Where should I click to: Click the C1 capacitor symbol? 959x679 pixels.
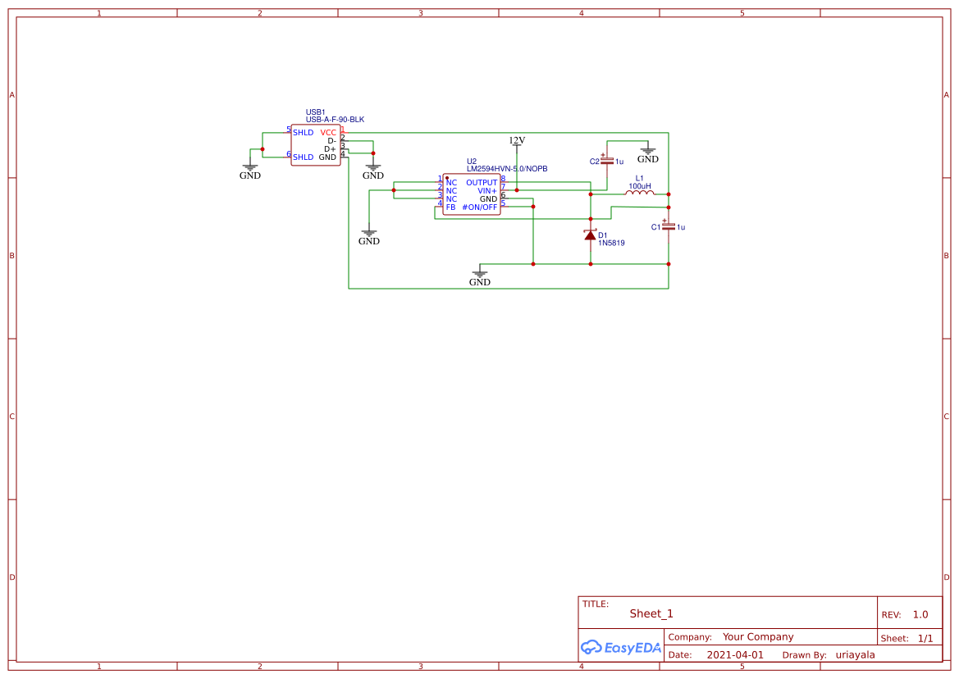coord(670,225)
